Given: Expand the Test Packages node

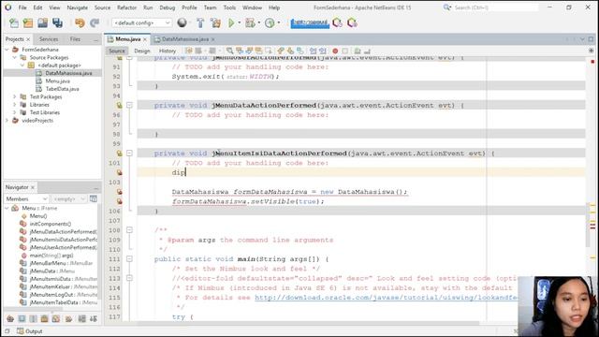Looking at the screenshot, I should [x=15, y=96].
